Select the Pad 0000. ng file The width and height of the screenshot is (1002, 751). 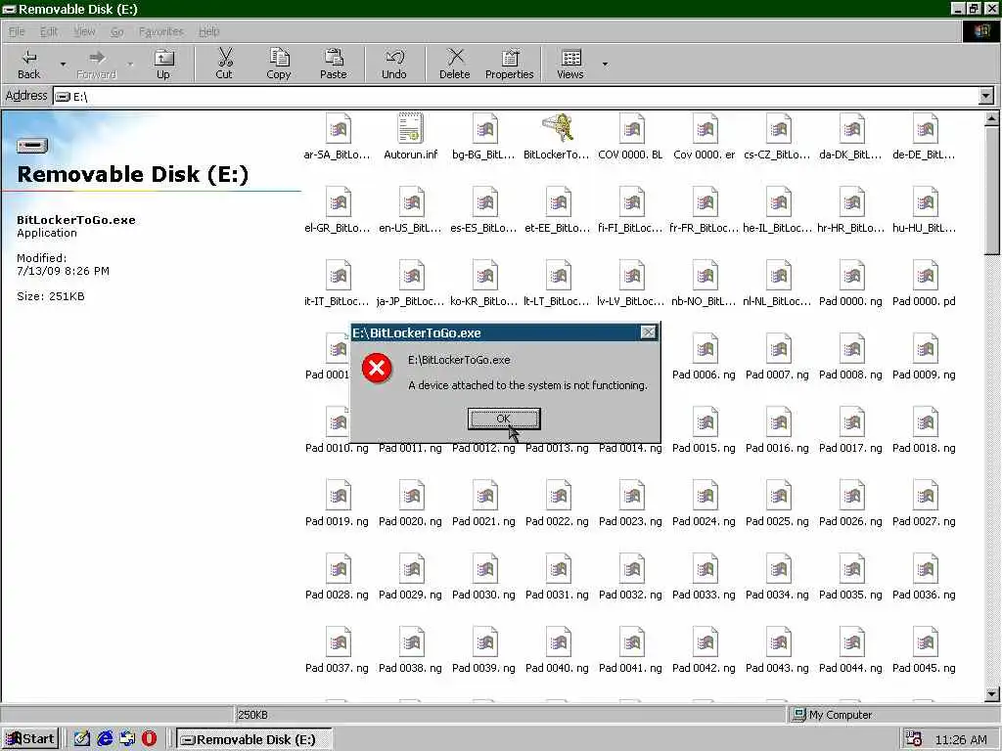[x=850, y=283]
